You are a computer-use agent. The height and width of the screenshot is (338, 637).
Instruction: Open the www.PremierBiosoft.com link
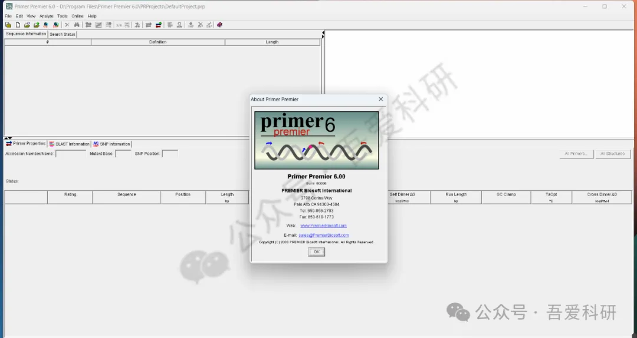coord(323,226)
